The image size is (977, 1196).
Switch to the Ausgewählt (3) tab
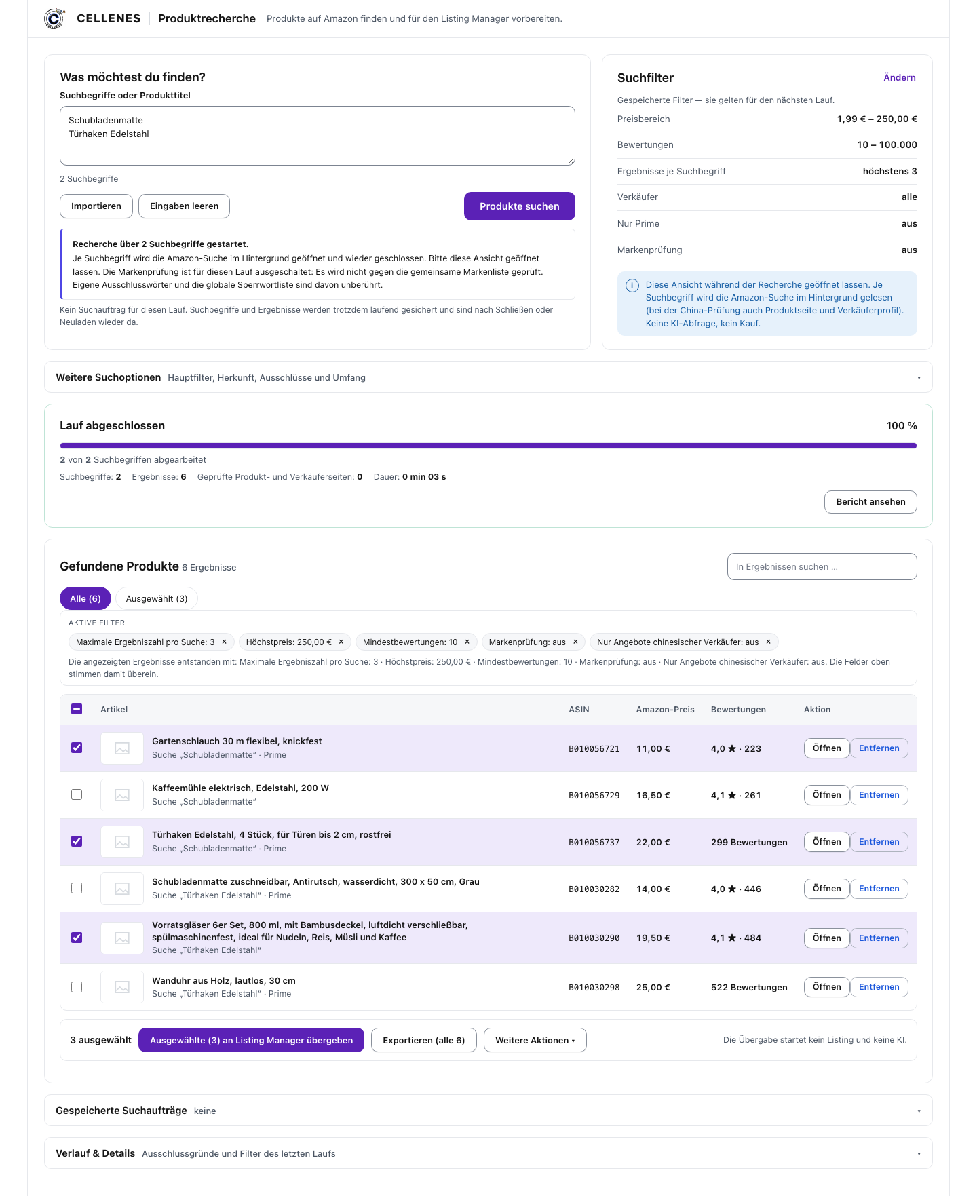(x=157, y=598)
